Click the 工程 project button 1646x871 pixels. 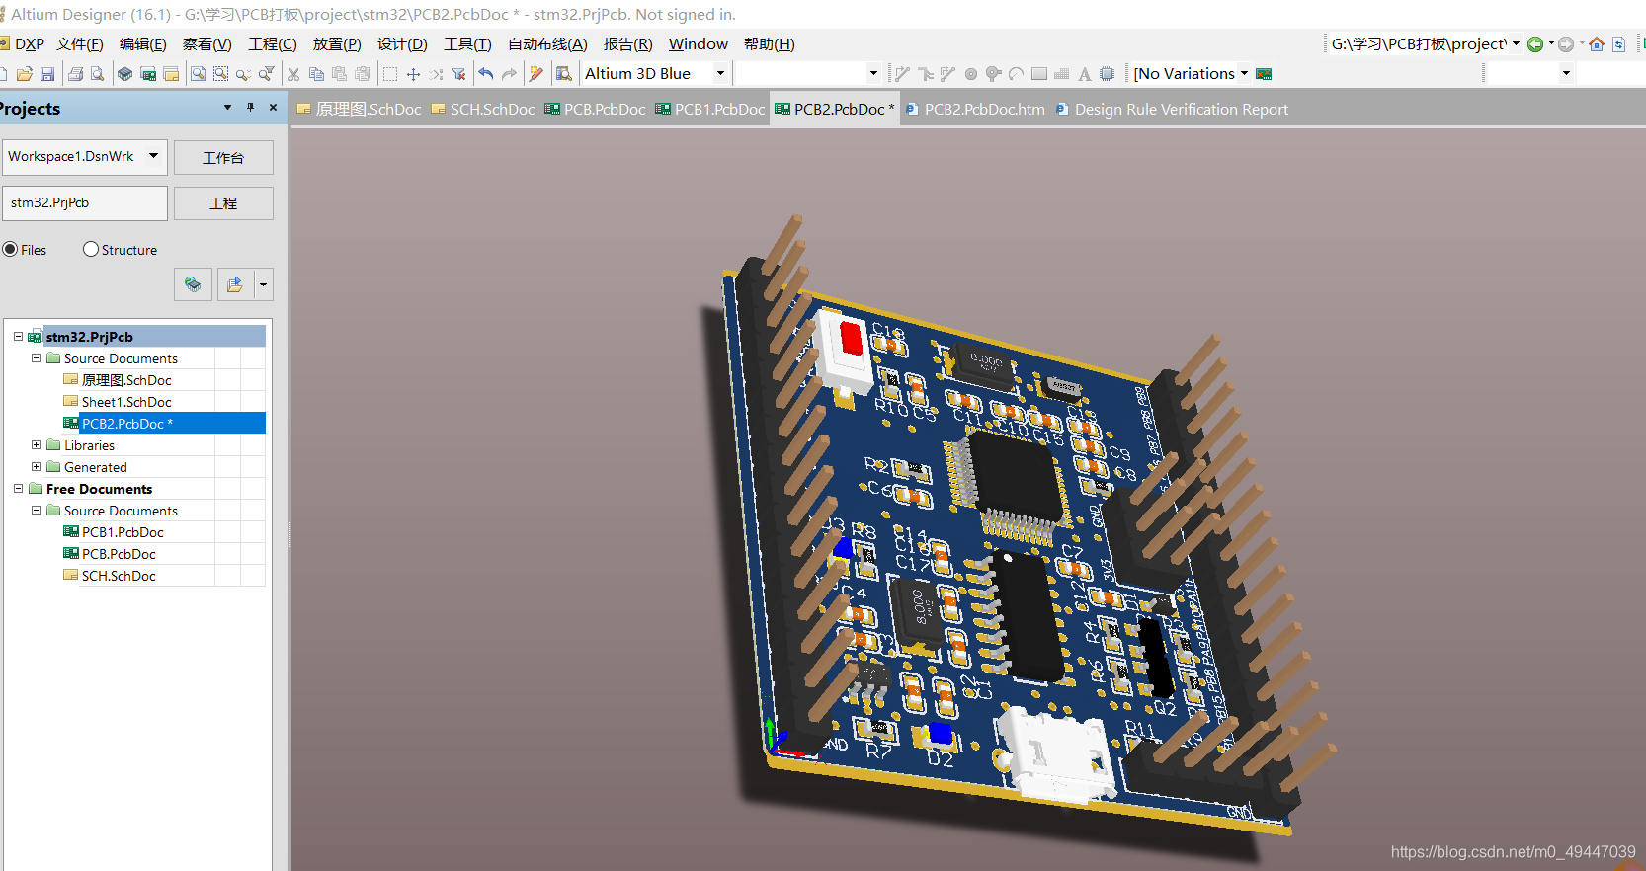pyautogui.click(x=223, y=203)
